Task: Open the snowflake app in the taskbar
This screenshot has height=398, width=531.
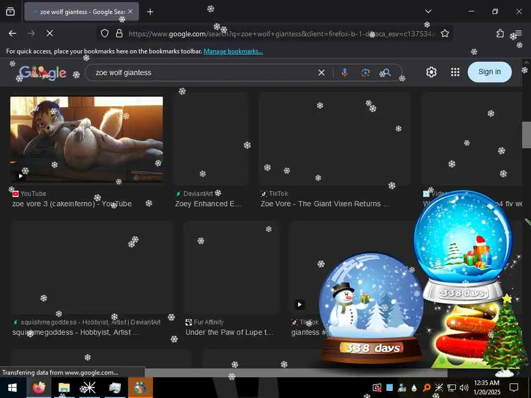Action: (89, 388)
